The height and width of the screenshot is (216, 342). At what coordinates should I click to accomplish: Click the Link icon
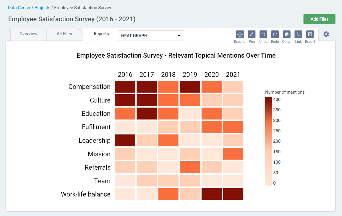coord(298,34)
